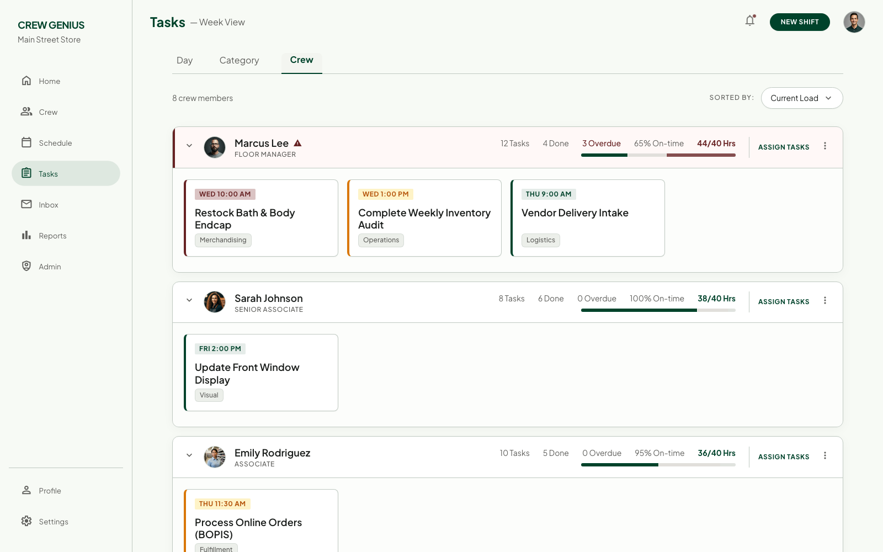
Task: Click the WED 1:00 PM time badge
Action: click(x=386, y=194)
